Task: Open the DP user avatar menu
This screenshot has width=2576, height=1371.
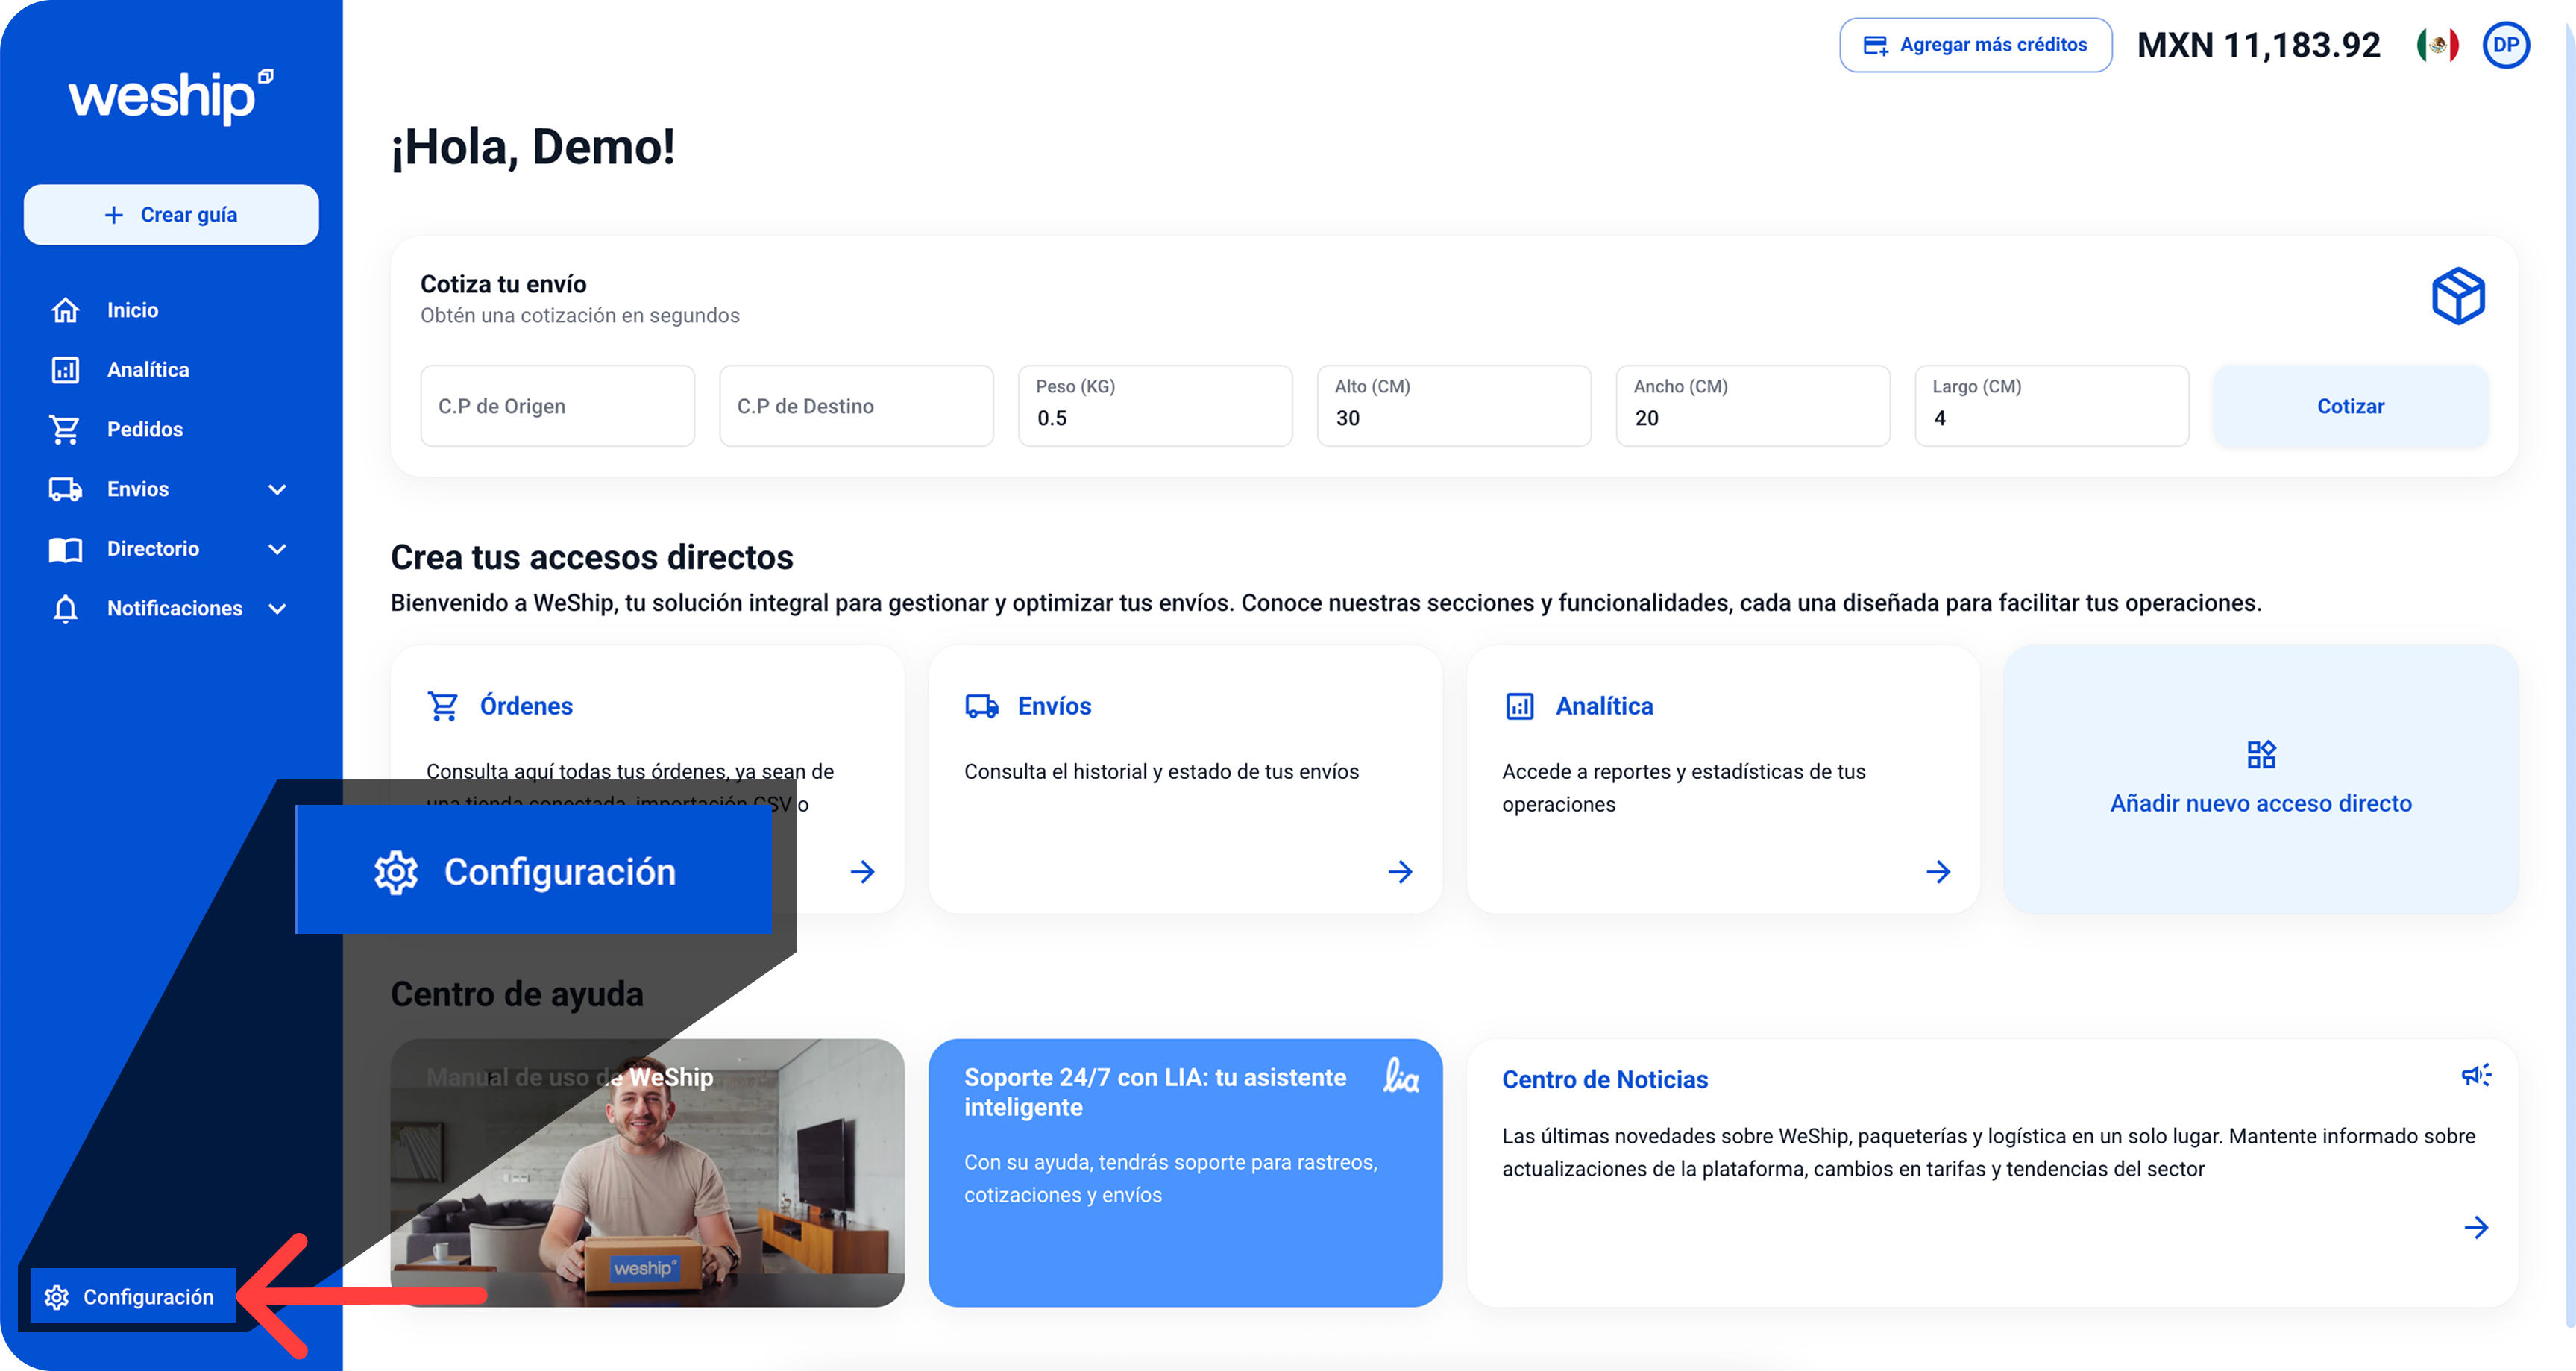Action: [x=2505, y=45]
